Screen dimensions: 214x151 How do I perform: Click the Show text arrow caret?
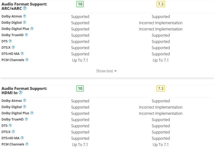115,71
